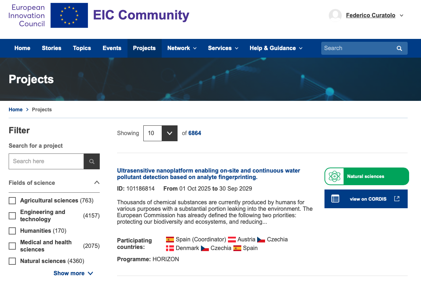
Task: Check the Engineering and technology filter
Action: coord(12,216)
